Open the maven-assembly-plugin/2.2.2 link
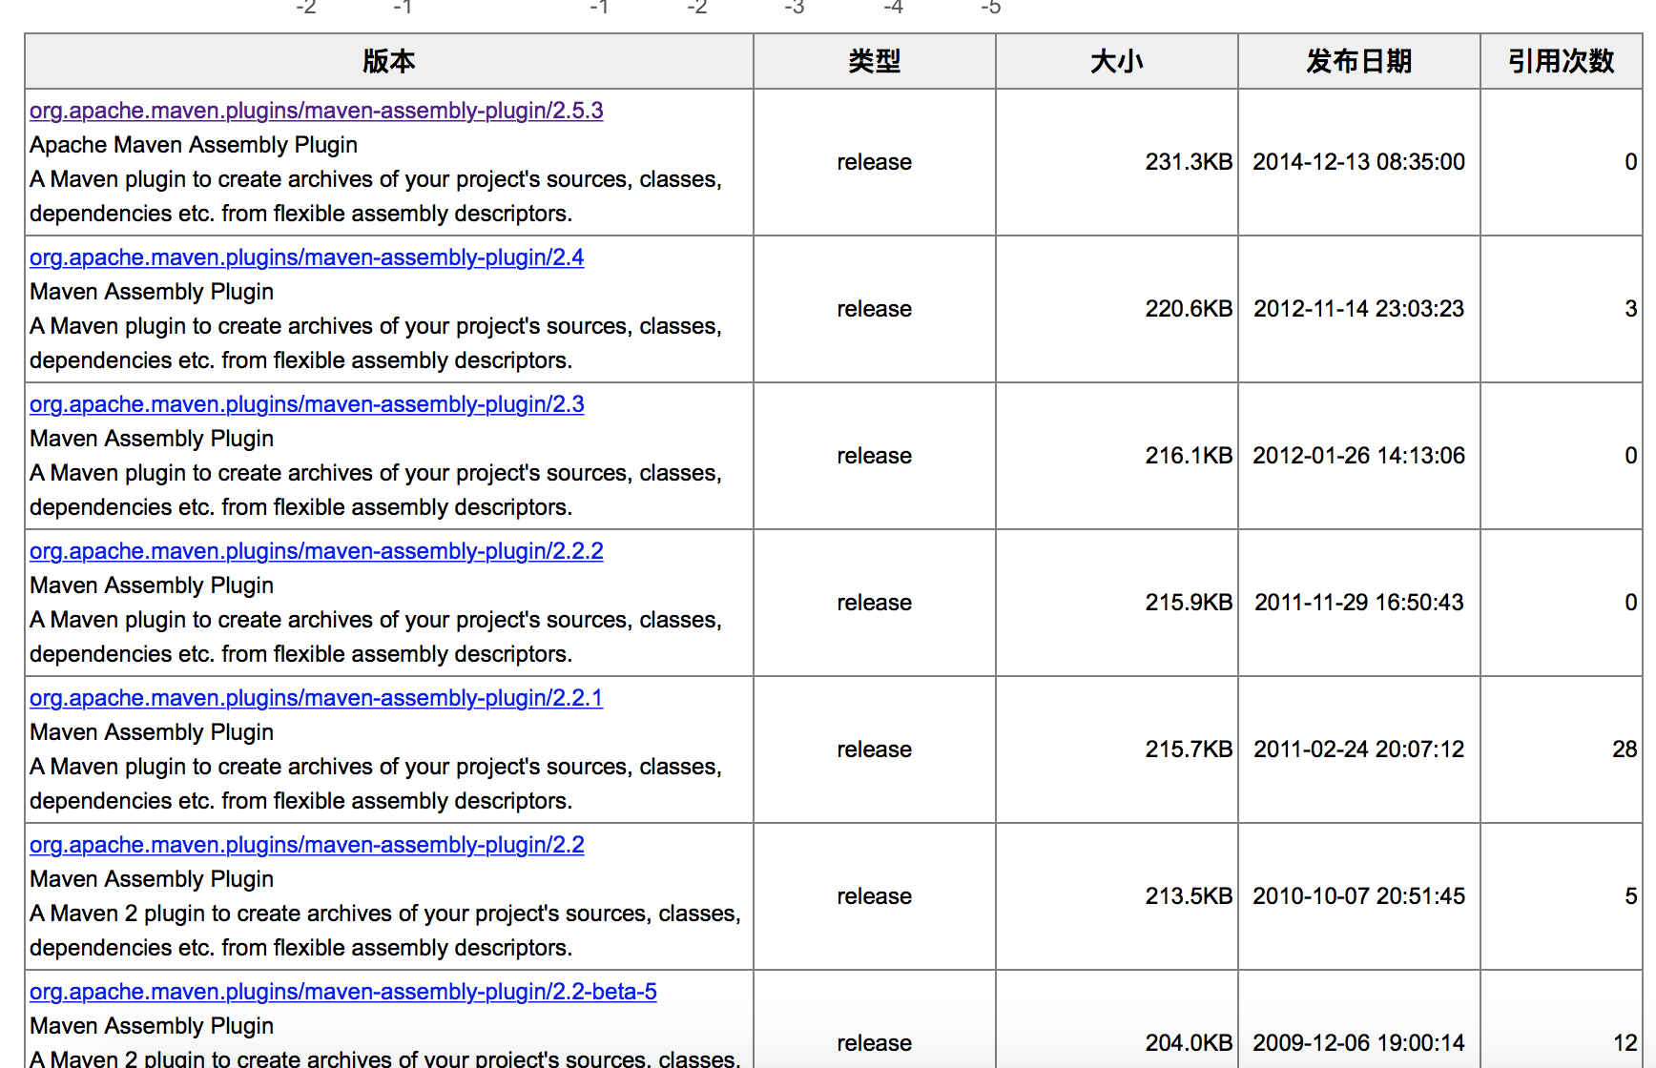This screenshot has width=1656, height=1068. pyautogui.click(x=316, y=551)
